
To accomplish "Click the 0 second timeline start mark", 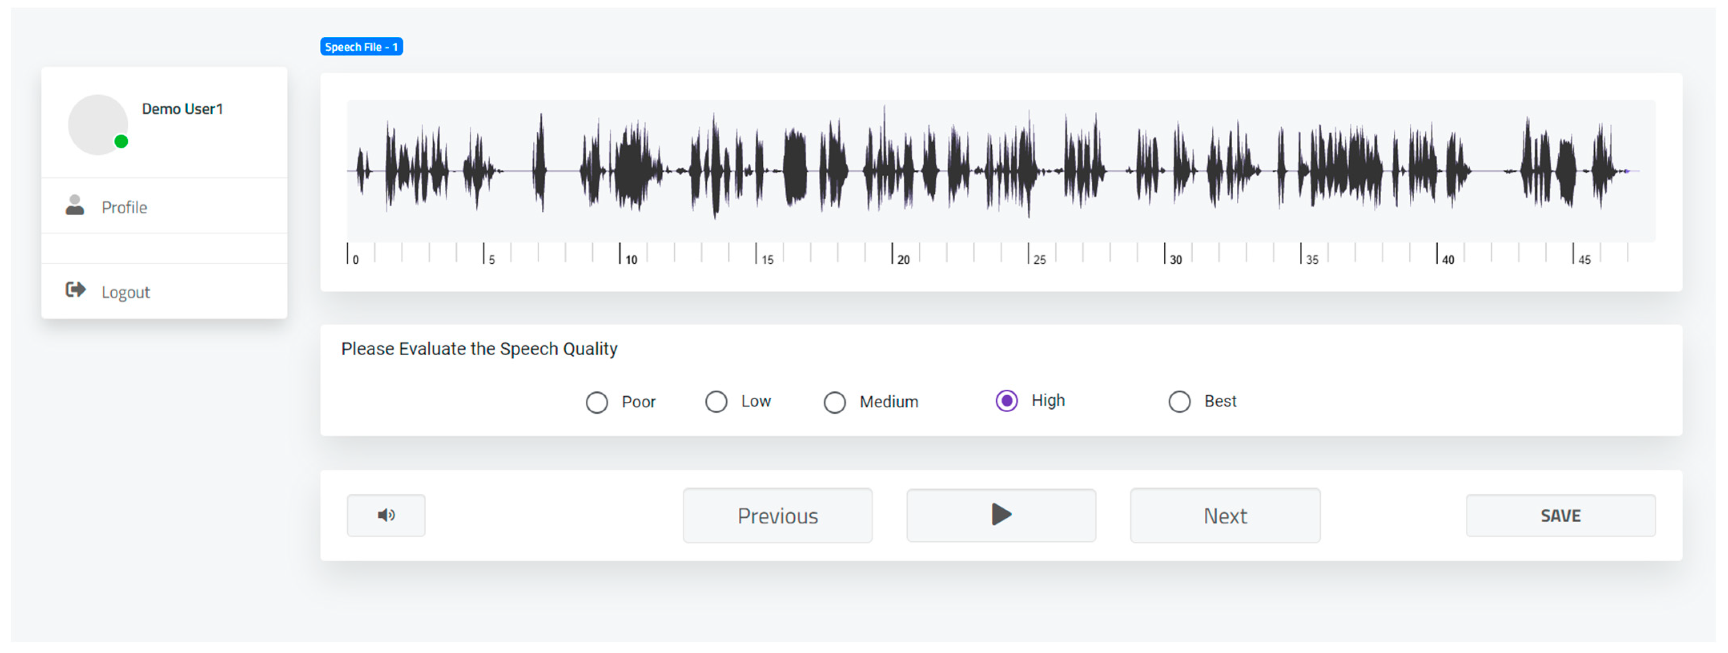I will pos(348,254).
